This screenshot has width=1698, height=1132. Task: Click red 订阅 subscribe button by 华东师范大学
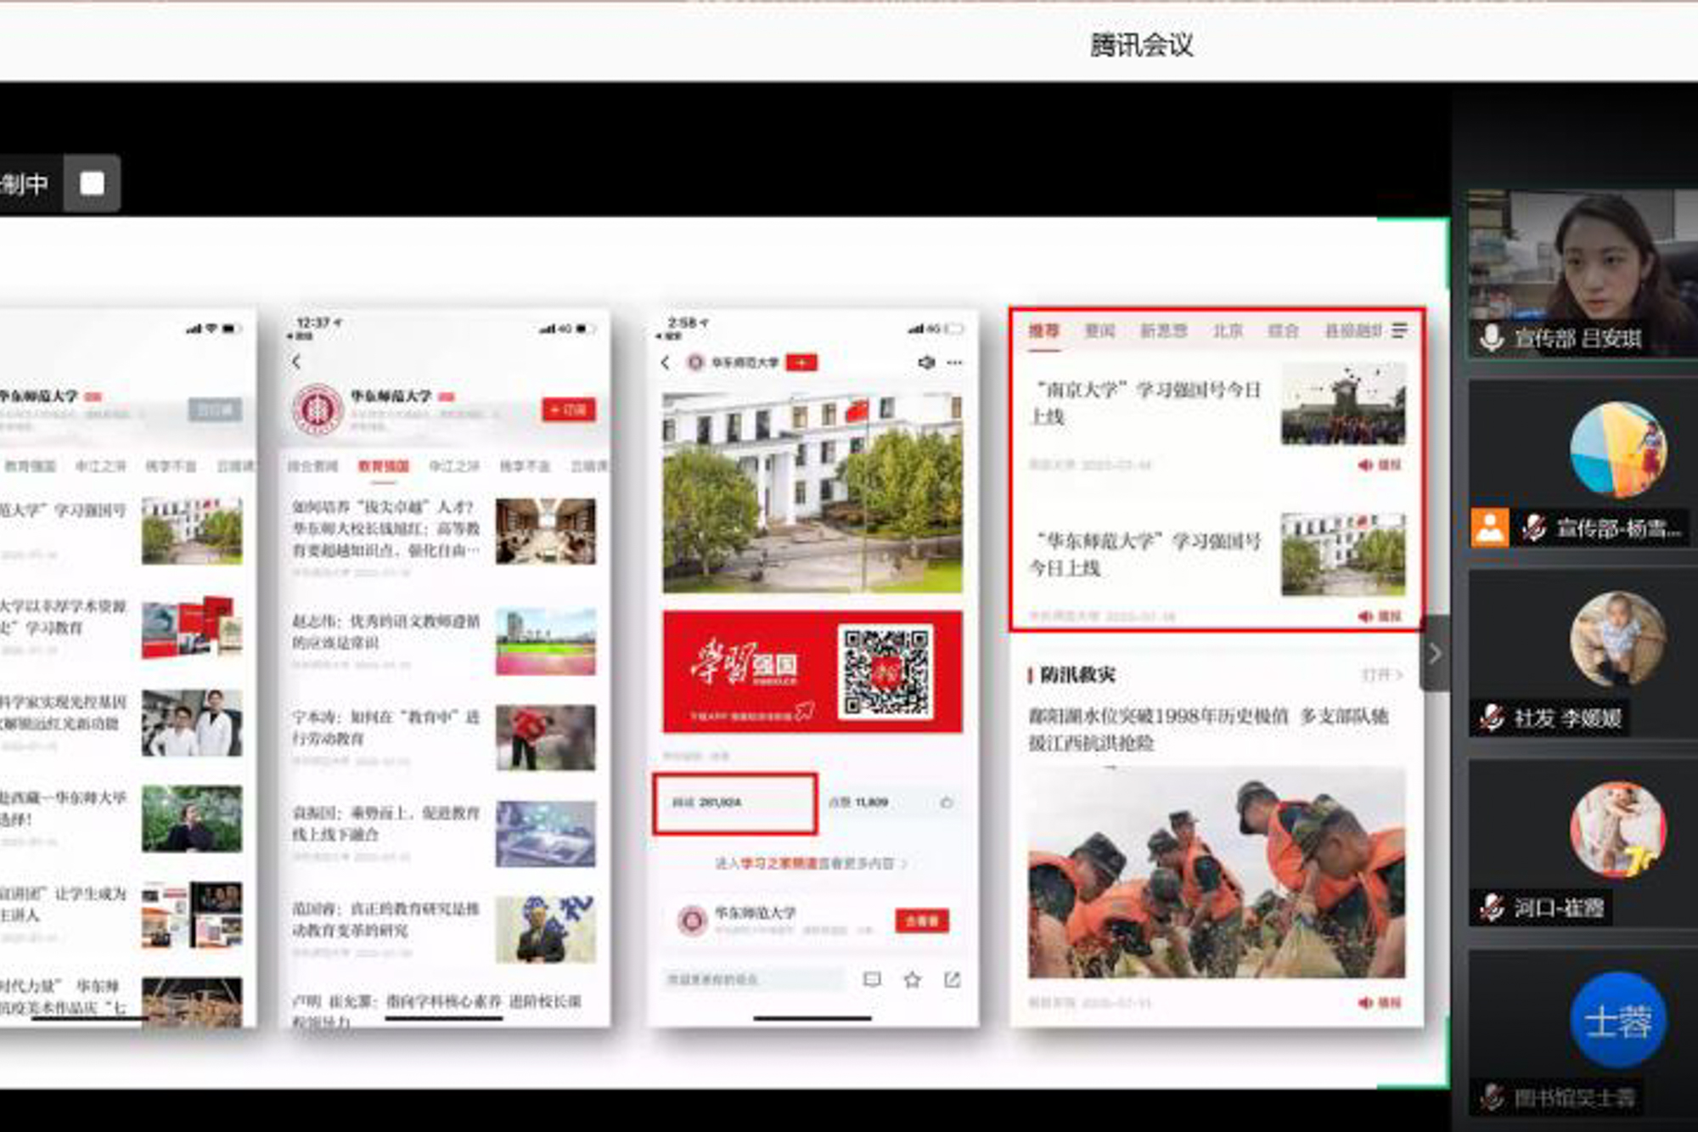click(x=569, y=410)
